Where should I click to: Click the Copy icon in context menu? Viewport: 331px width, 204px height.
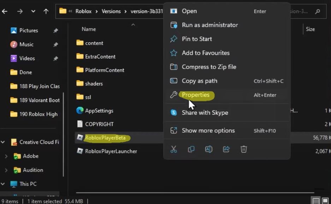pyautogui.click(x=191, y=149)
